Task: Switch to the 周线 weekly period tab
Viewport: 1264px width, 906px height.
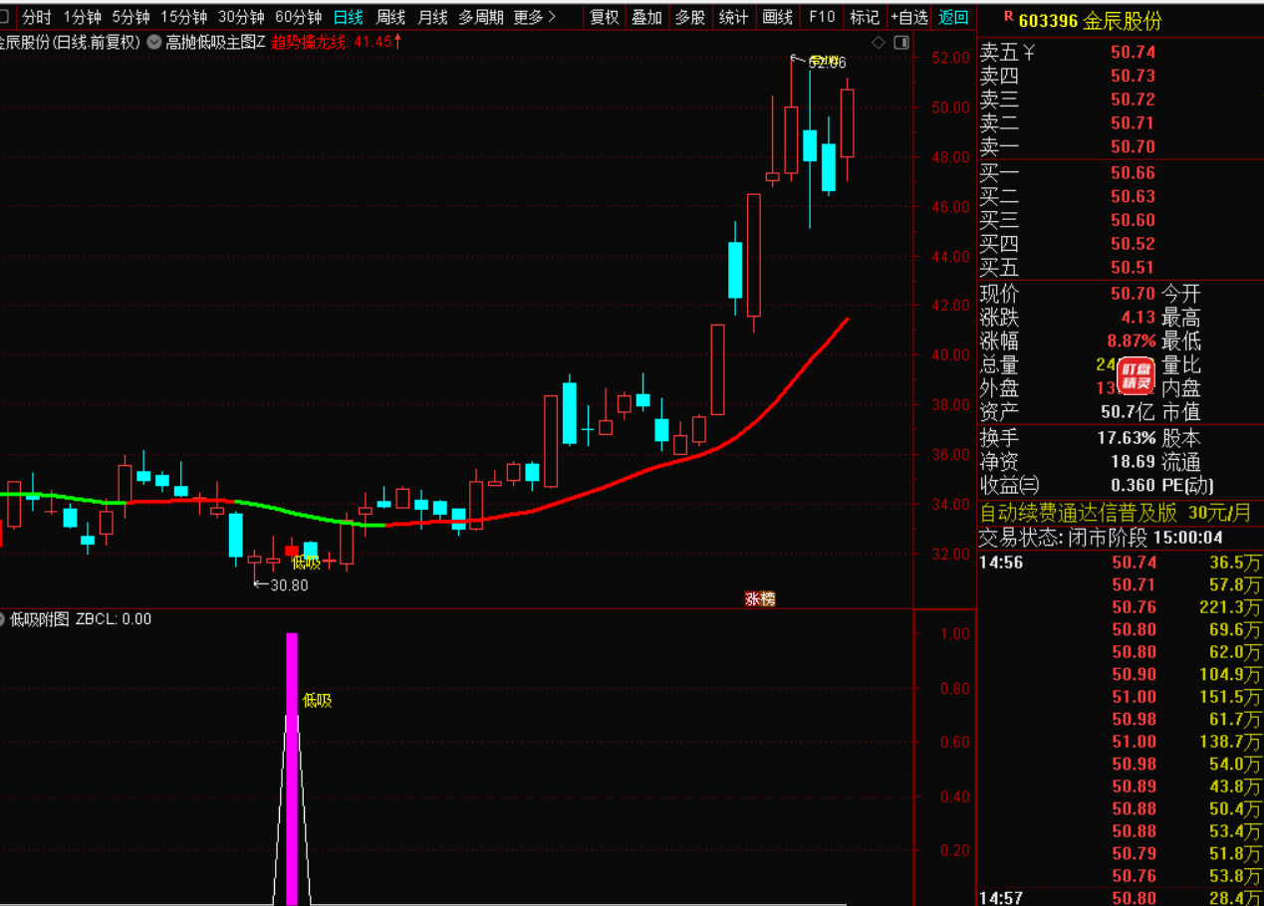Action: pyautogui.click(x=390, y=17)
